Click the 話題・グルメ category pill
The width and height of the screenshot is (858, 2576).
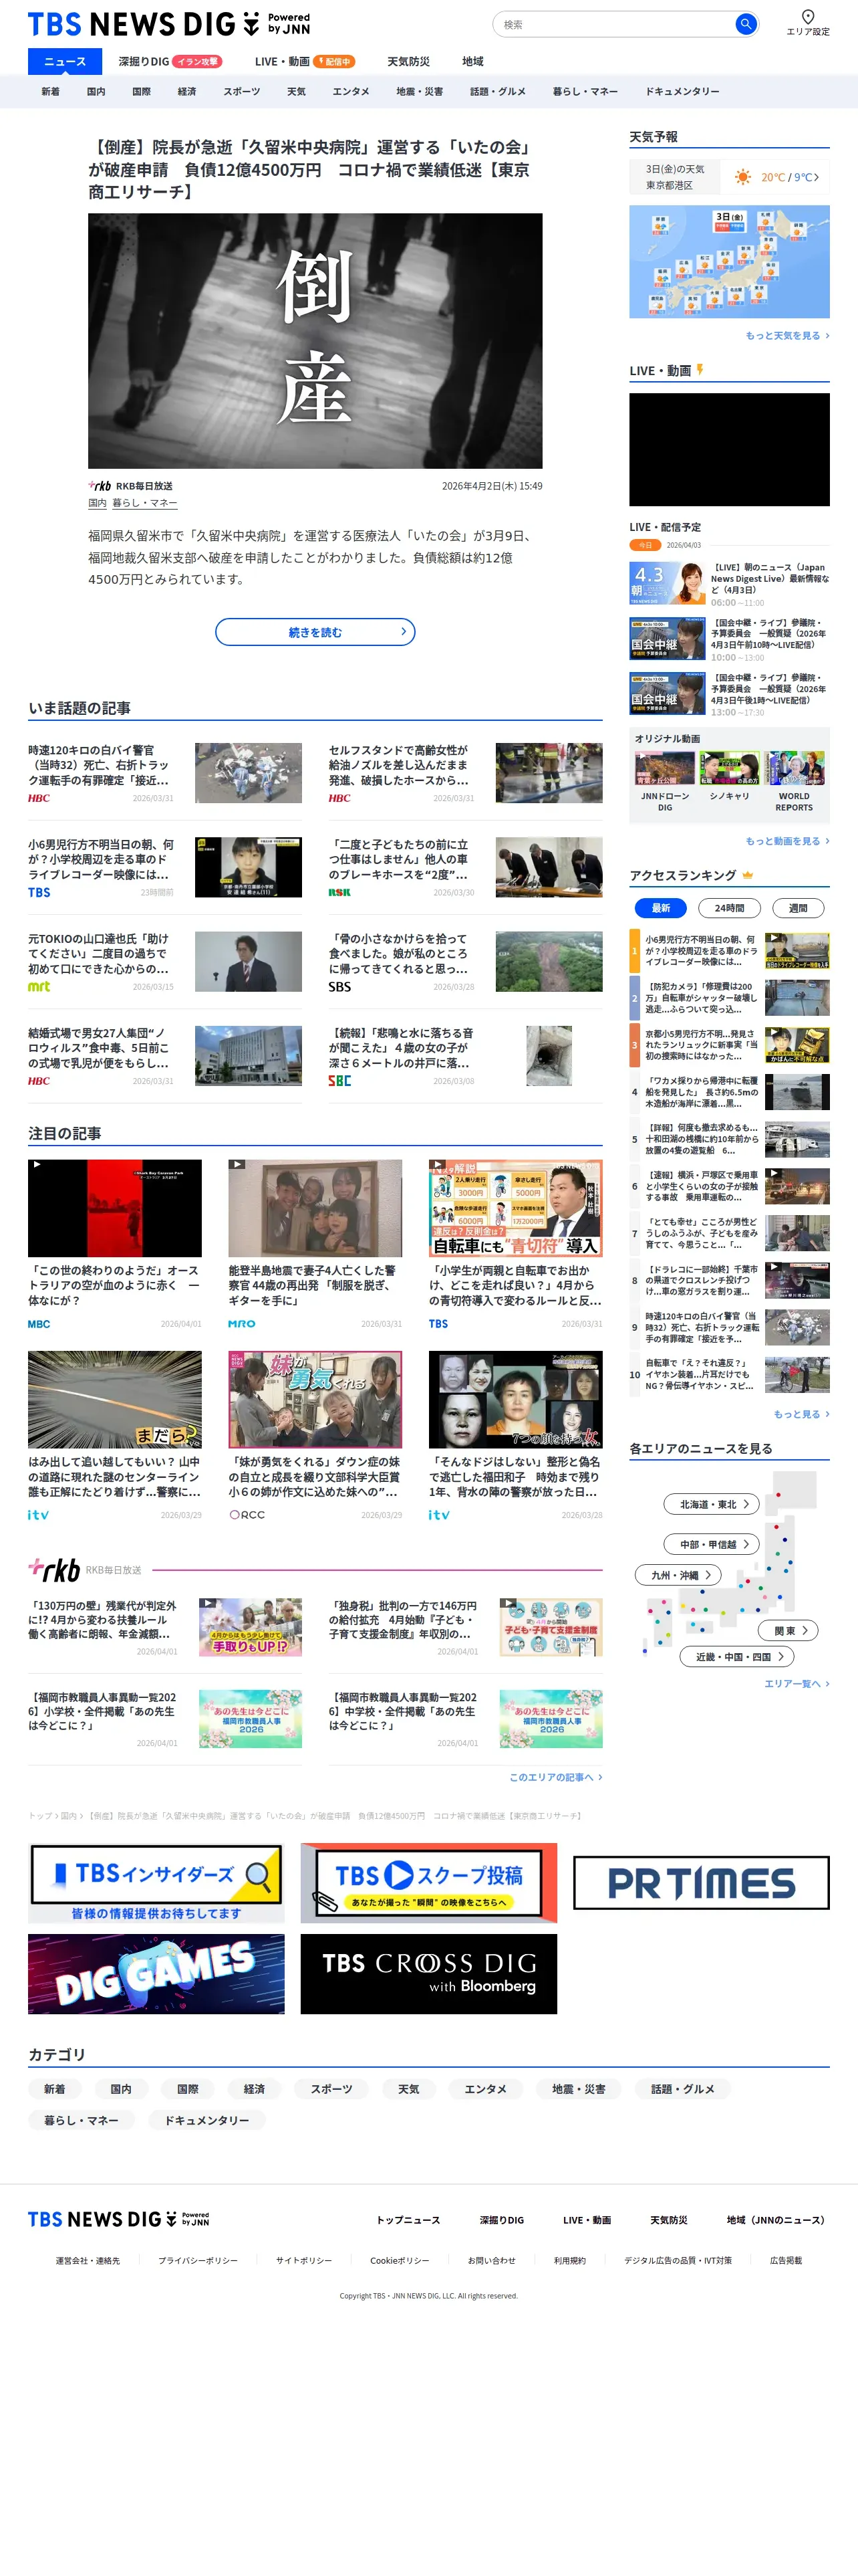click(x=682, y=2089)
